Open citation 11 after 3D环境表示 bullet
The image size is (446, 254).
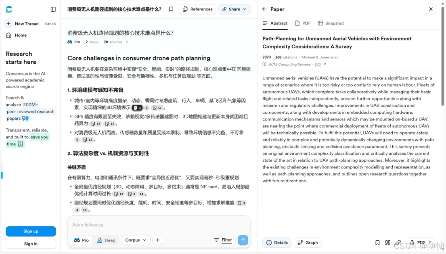point(157,108)
